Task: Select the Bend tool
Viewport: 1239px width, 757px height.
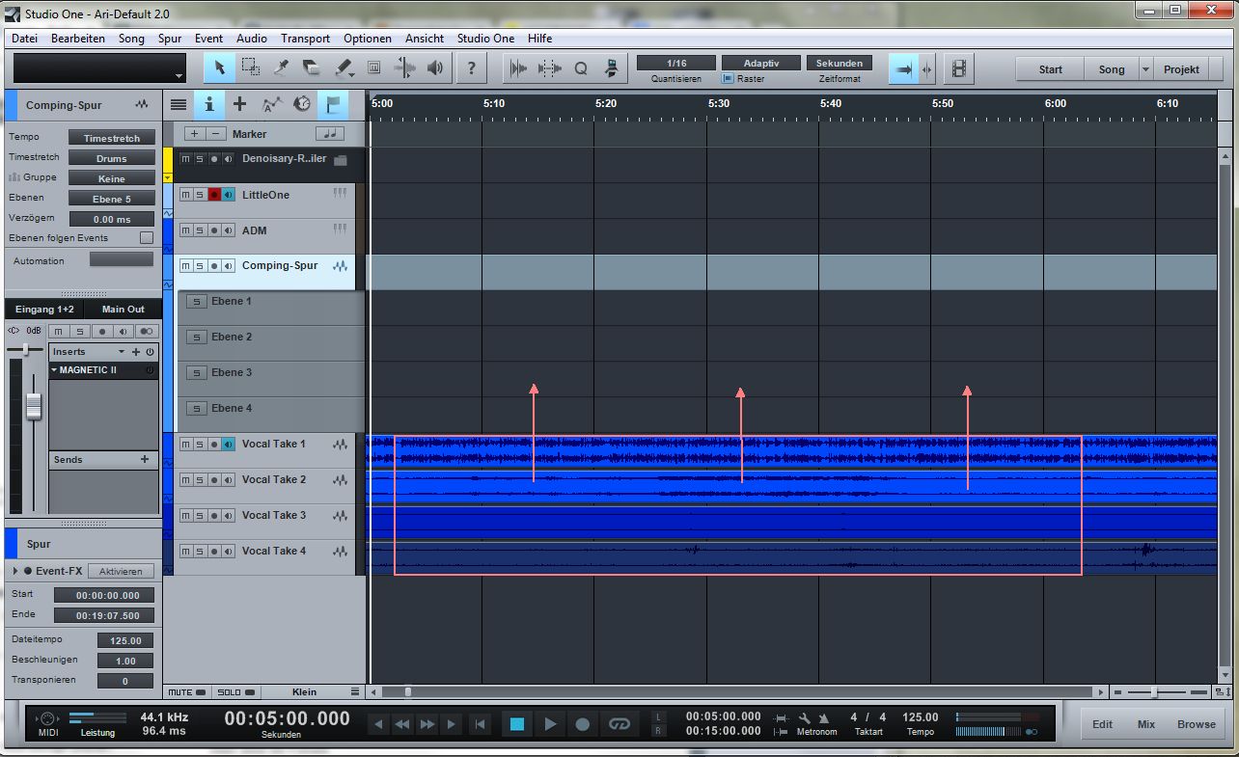Action: (405, 68)
